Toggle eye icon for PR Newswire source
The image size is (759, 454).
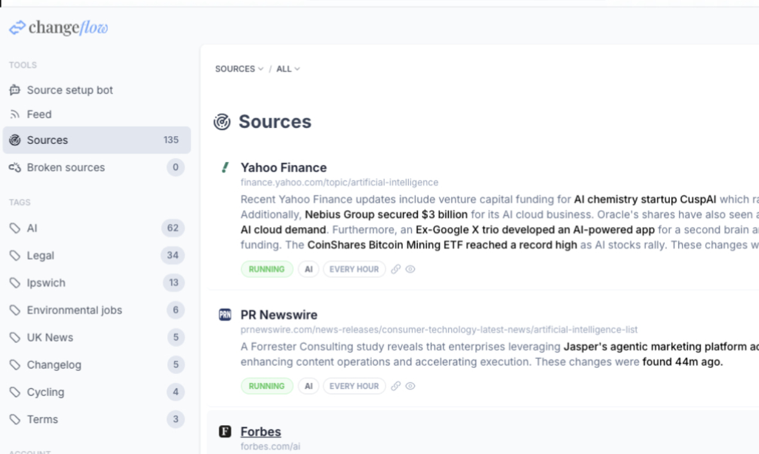click(410, 386)
